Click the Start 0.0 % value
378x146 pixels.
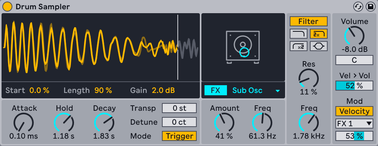(39, 90)
